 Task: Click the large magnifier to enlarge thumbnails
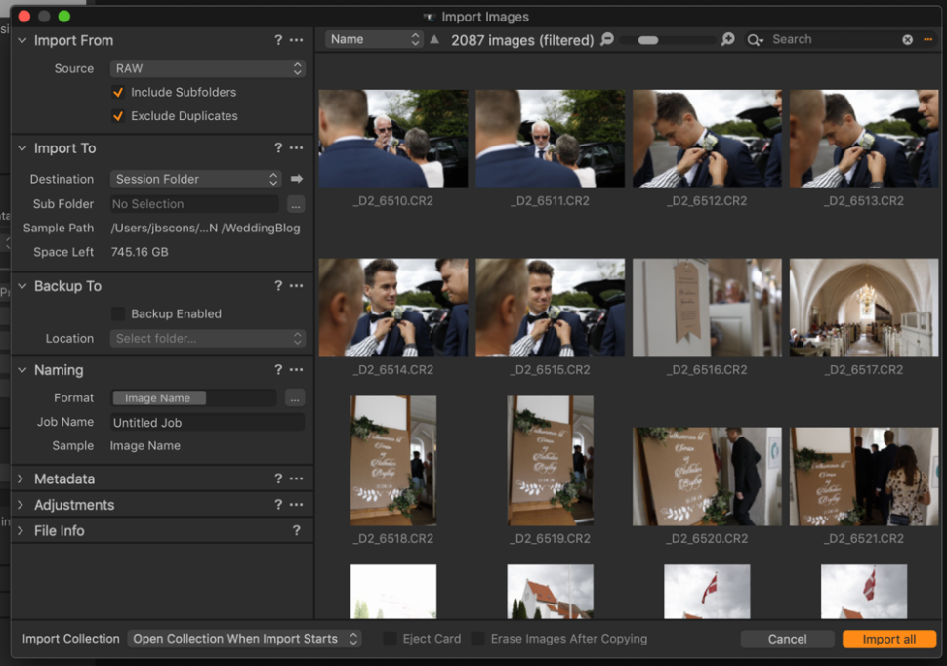[727, 39]
